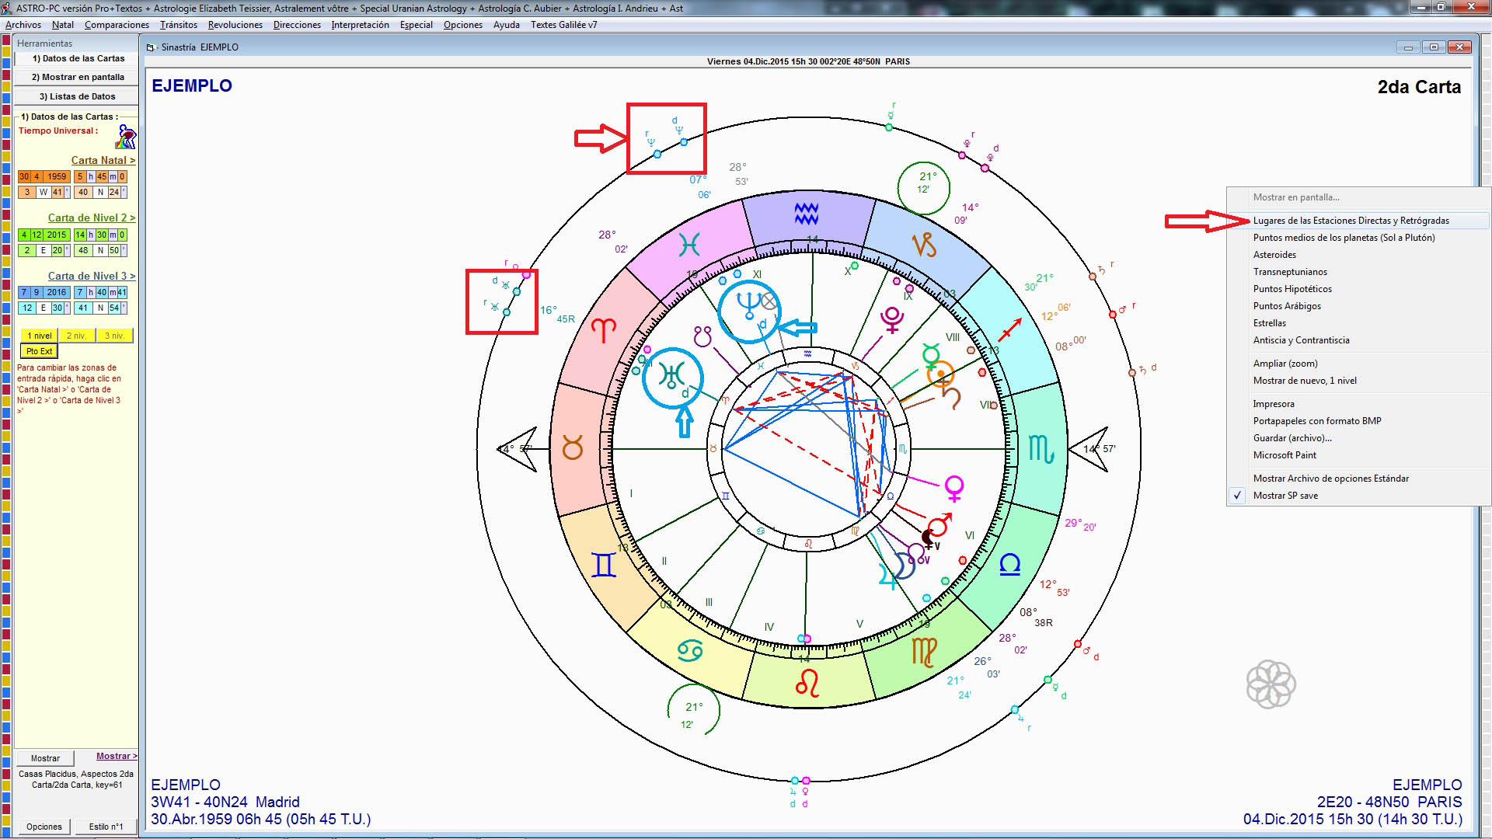Screen dimensions: 1492x839
Task: Click the Sagittarius arrow glyph on the wheel
Action: click(1009, 331)
